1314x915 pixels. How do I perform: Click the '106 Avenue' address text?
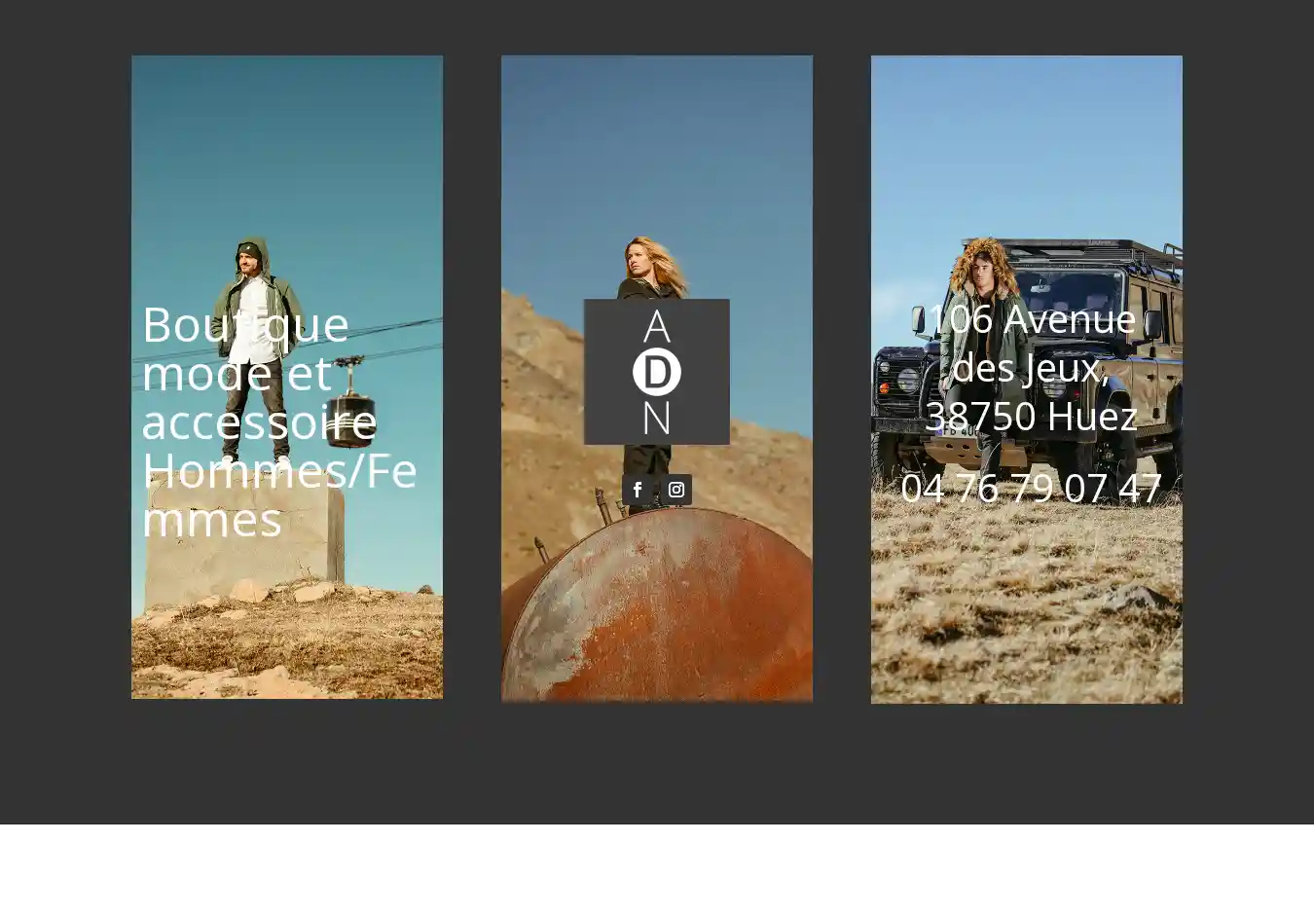click(x=1031, y=319)
